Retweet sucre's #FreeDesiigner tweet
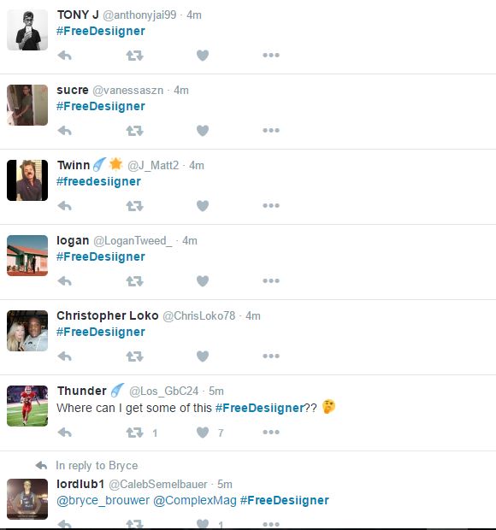The image size is (496, 530). [x=134, y=131]
